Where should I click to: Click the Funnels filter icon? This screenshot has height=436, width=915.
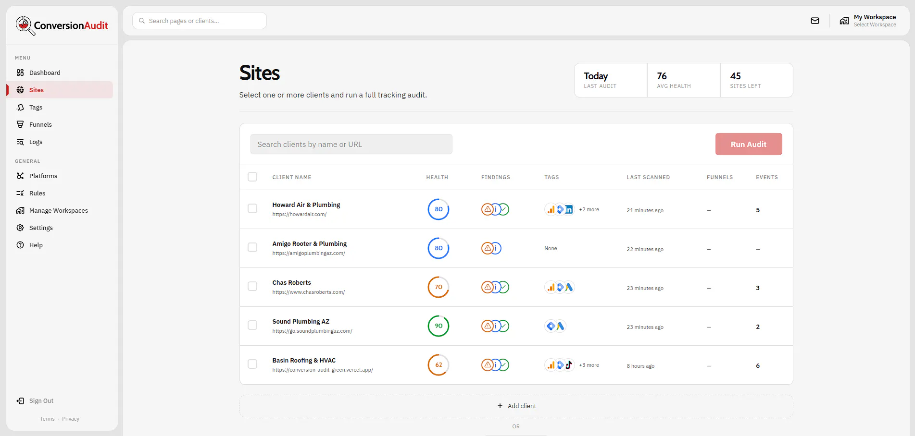click(x=20, y=124)
